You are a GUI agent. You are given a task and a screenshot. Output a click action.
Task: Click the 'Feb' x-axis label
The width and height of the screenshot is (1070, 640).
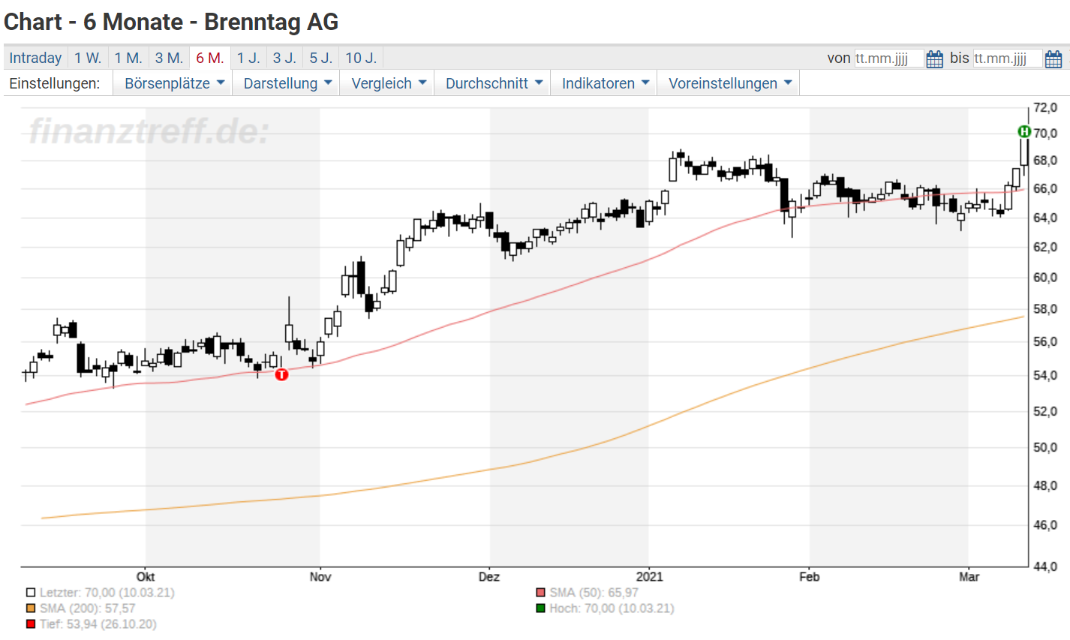click(x=810, y=577)
